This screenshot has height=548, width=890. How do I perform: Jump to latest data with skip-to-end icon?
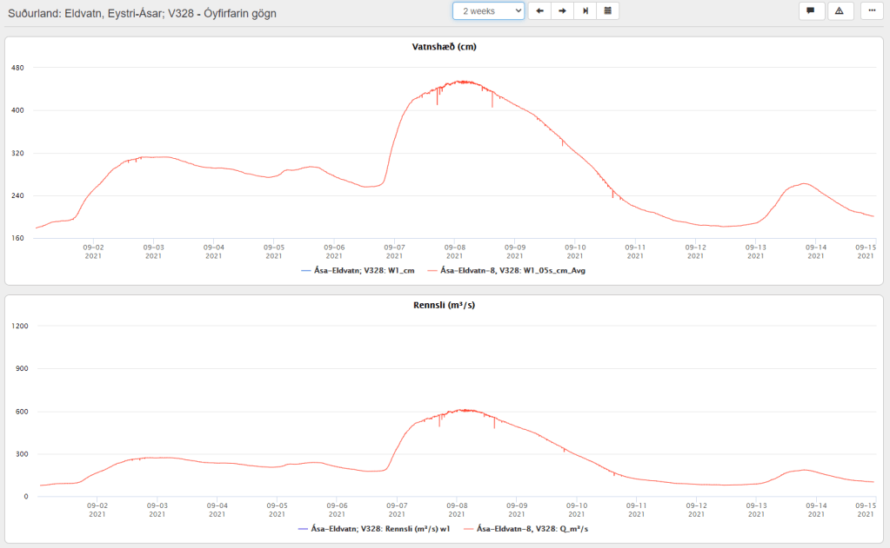tap(585, 10)
